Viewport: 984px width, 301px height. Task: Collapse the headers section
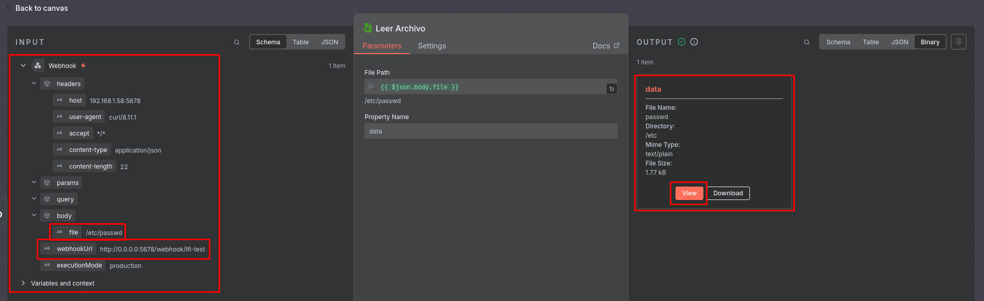(x=34, y=83)
